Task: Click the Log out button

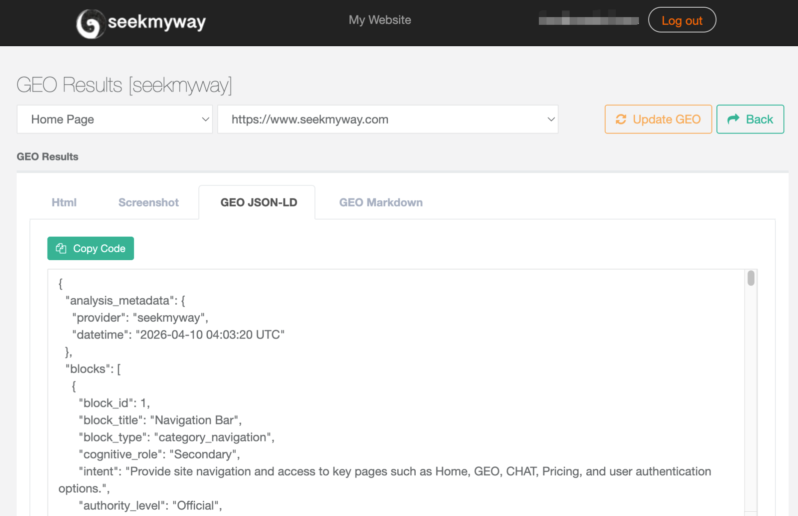Action: pos(682,20)
